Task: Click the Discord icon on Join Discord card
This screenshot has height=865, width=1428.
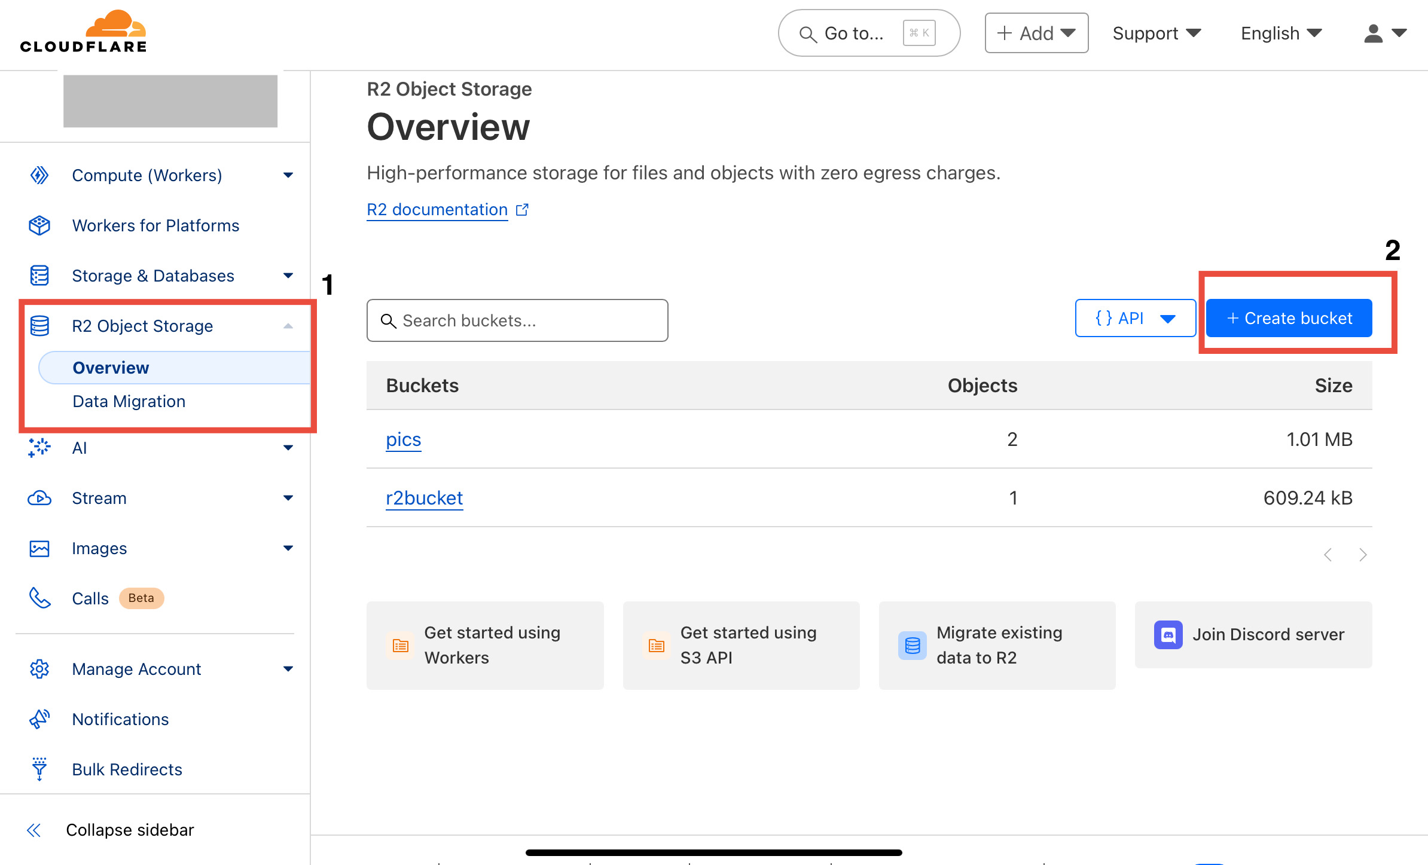Action: (x=1168, y=634)
